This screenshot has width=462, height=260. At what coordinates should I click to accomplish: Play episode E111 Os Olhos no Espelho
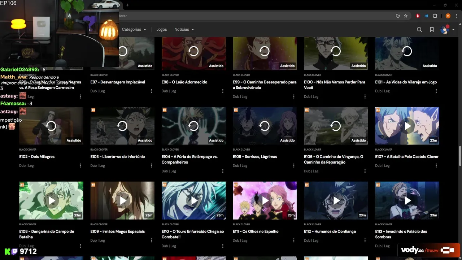click(265, 200)
